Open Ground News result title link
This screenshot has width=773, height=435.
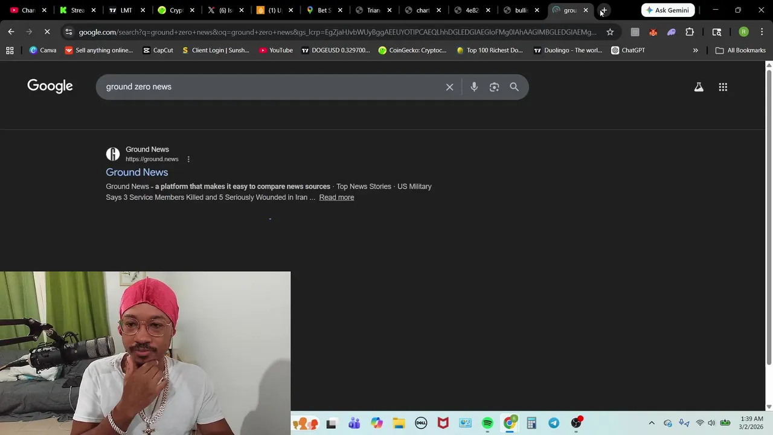coord(137,172)
